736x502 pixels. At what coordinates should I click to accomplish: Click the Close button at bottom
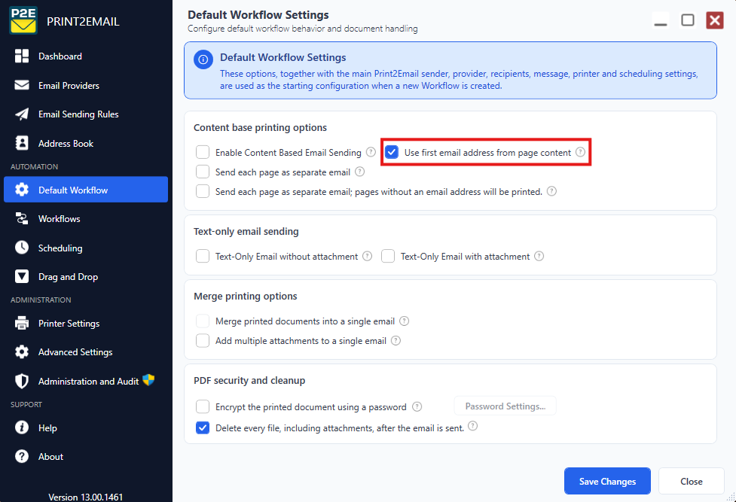click(692, 481)
